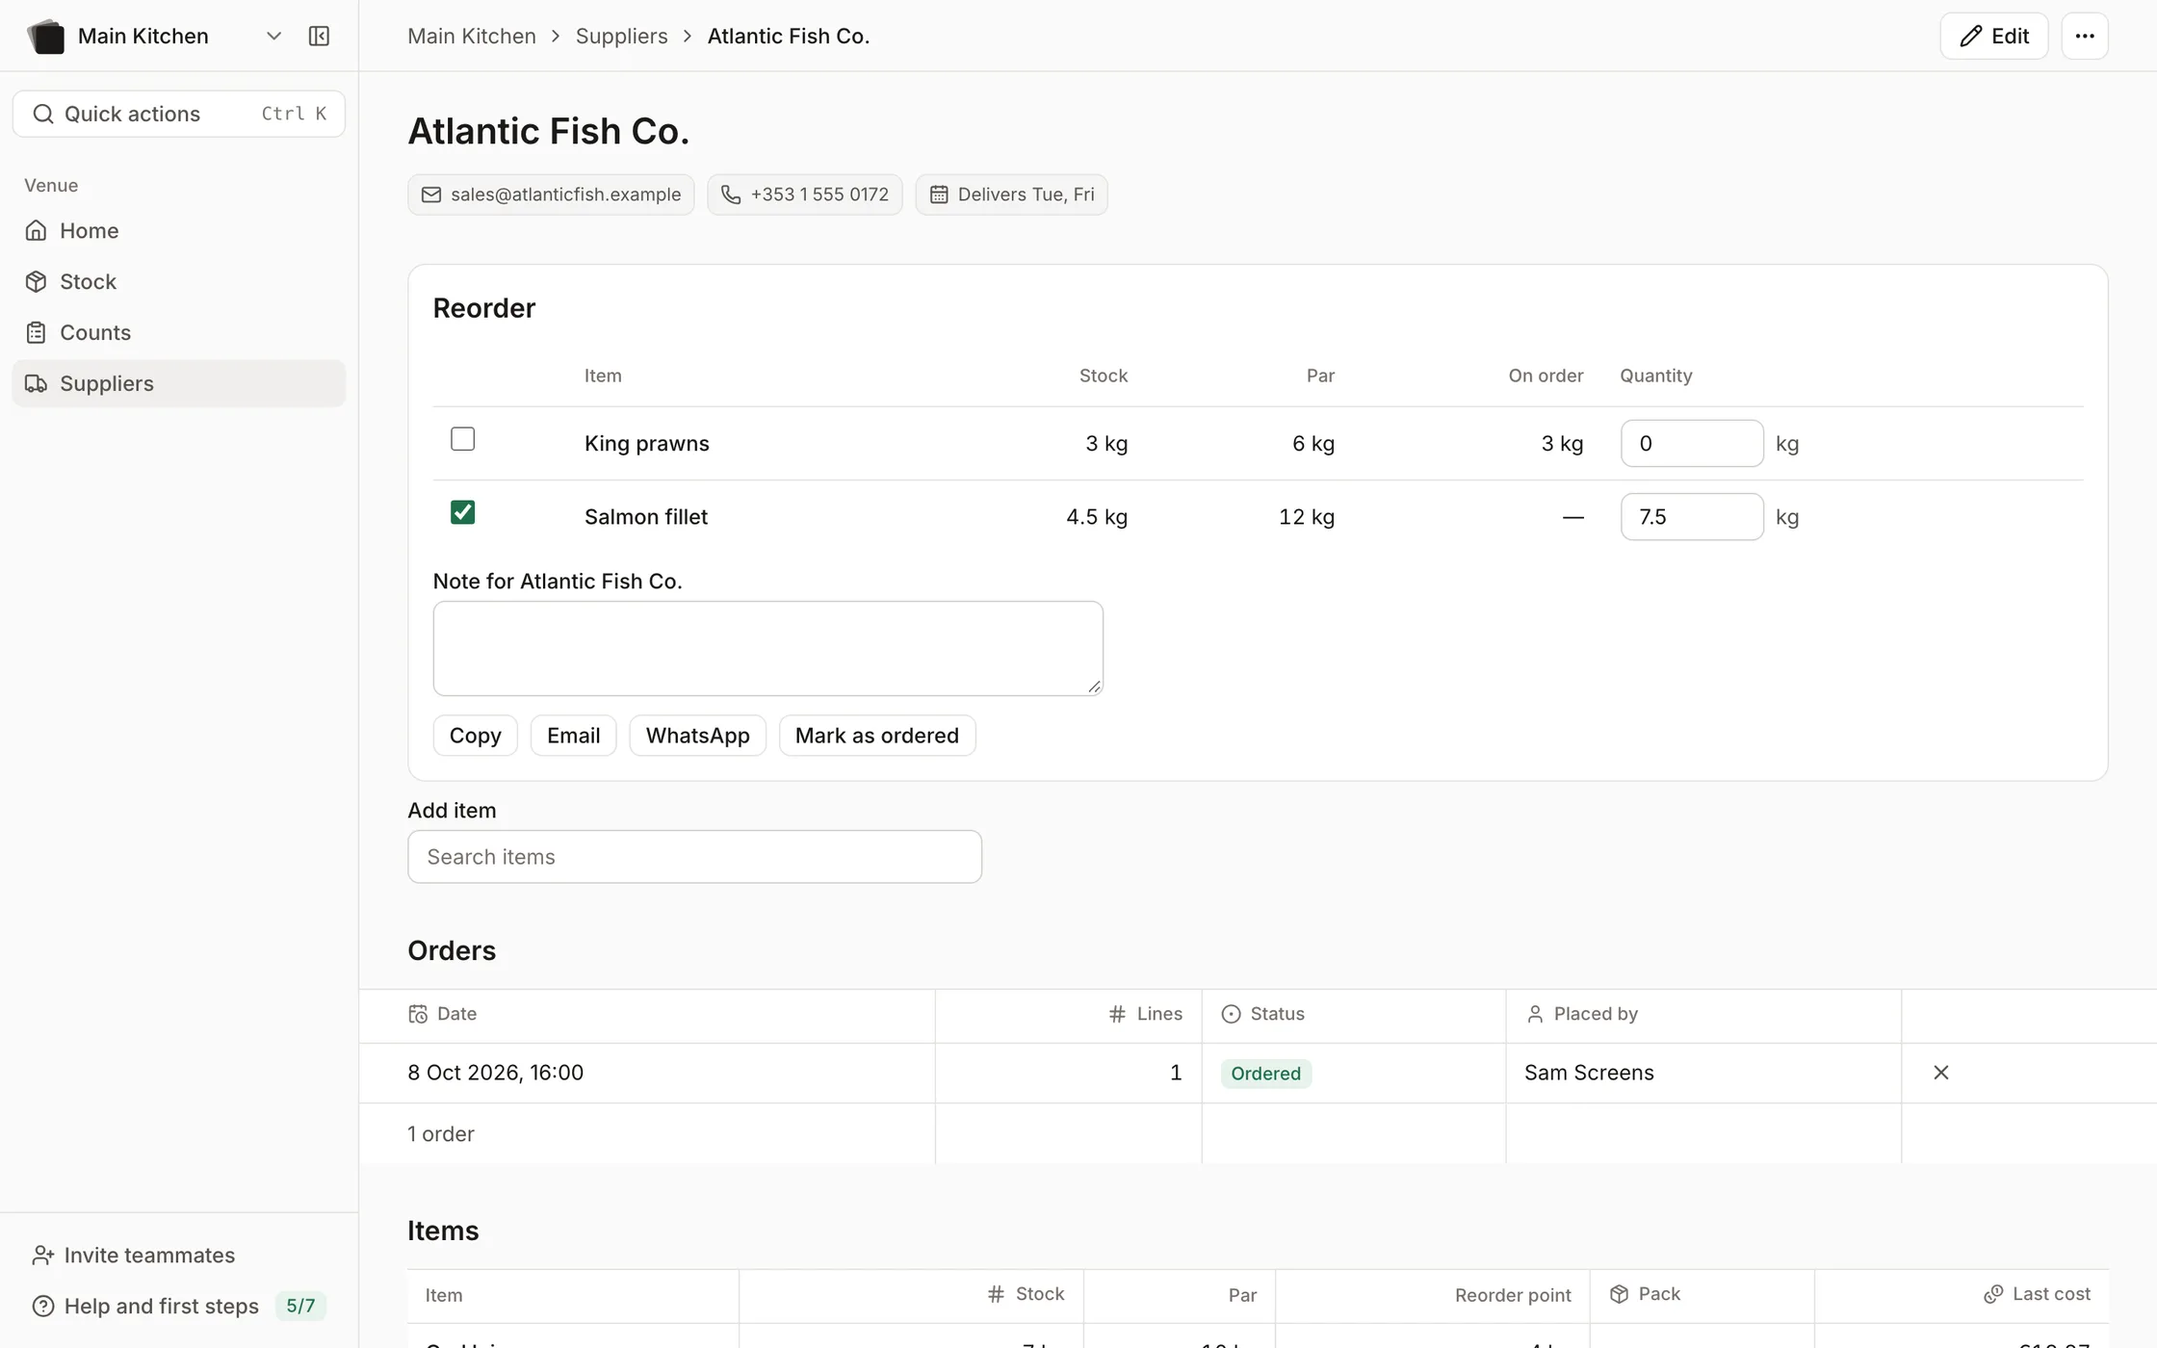Click the 5/7 progress badge
The height and width of the screenshot is (1348, 2157).
[300, 1307]
